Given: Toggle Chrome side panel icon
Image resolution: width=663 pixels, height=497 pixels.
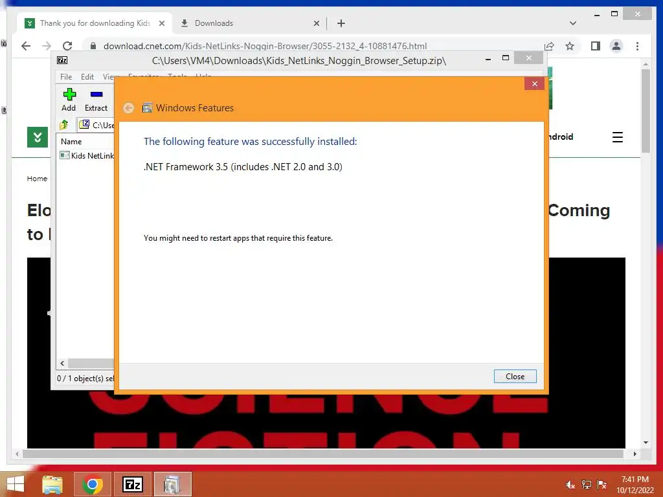Looking at the screenshot, I should coord(596,46).
